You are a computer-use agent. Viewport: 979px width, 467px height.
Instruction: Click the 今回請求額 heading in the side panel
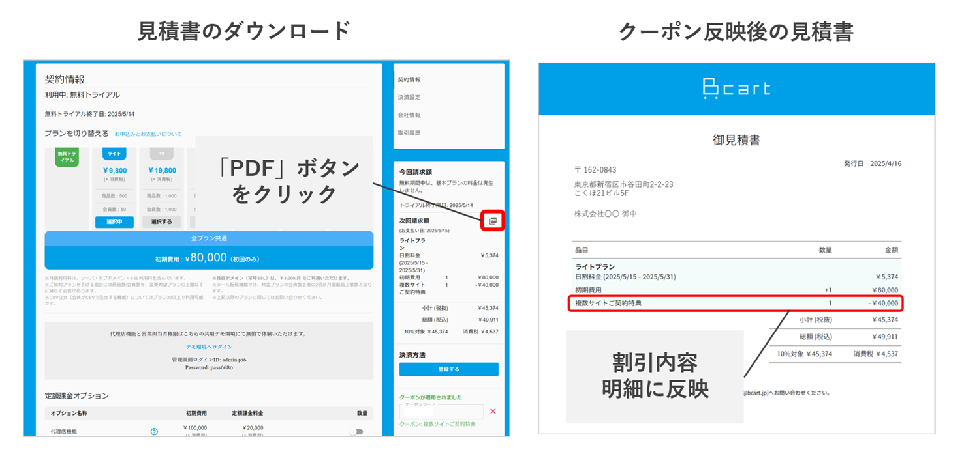[415, 172]
